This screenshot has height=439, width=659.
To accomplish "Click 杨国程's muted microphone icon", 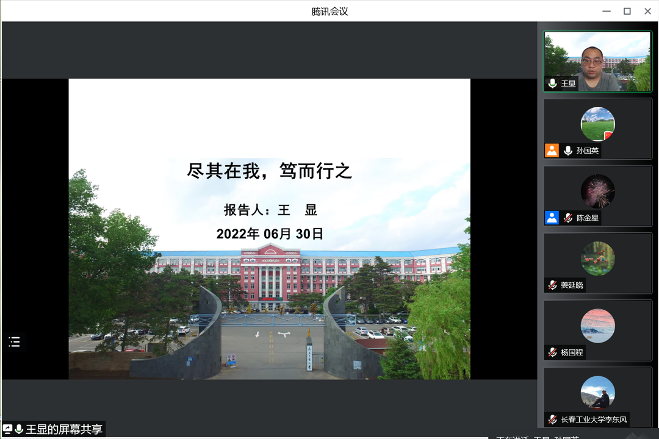I will pyautogui.click(x=552, y=352).
